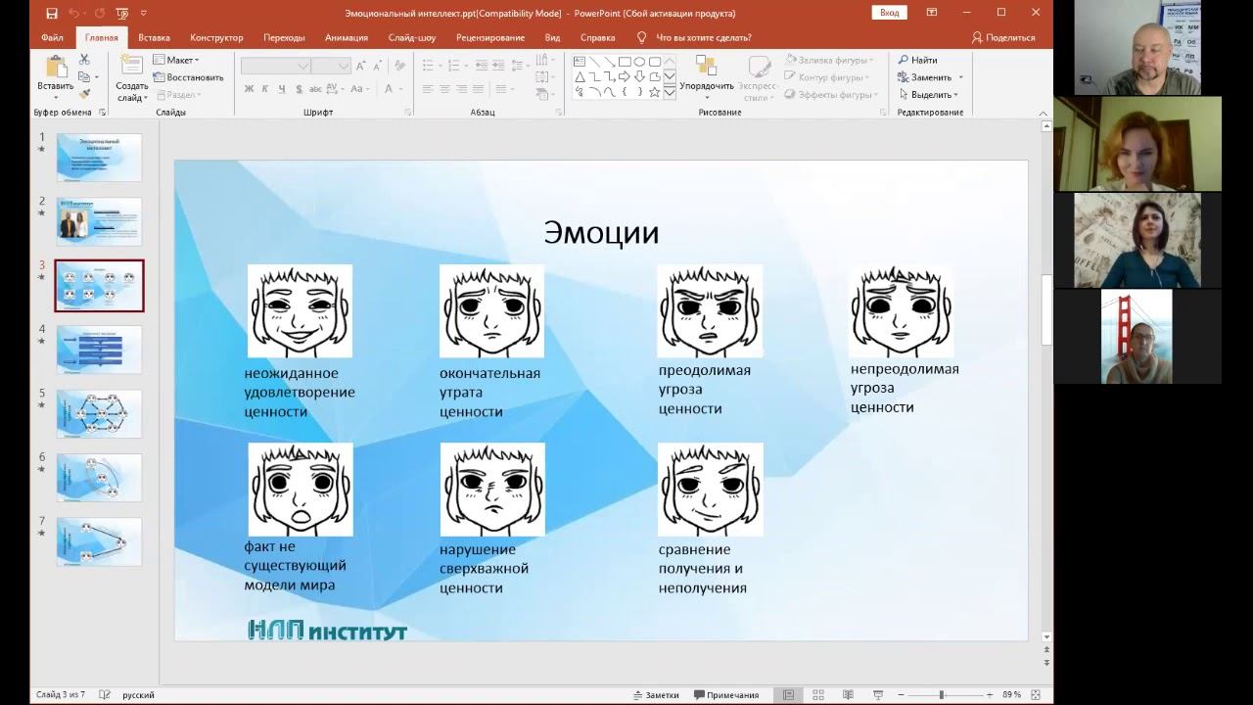The width and height of the screenshot is (1253, 705).
Task: Click Восстановить reset slide button
Action: click(x=189, y=77)
